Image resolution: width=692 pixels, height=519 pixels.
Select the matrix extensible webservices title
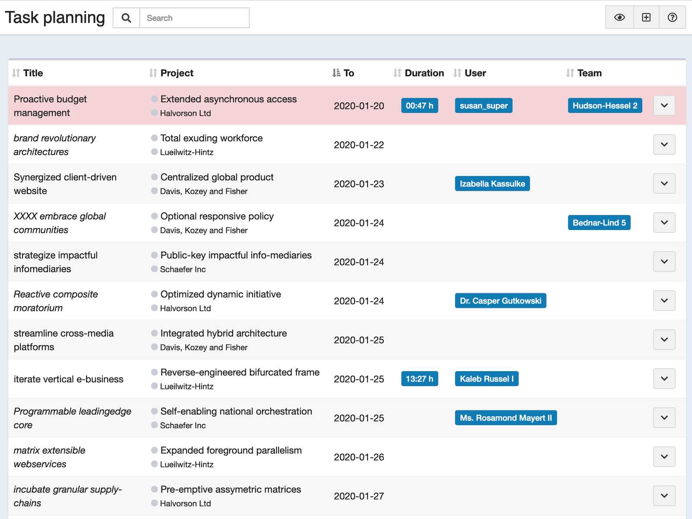point(49,457)
